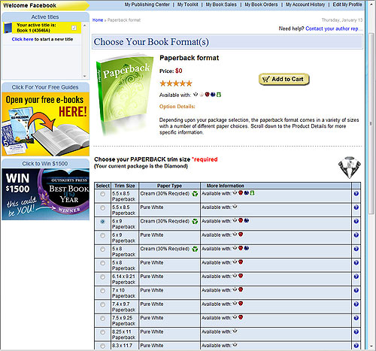Click the Add to Cart button
Viewport: 376px width, 351px height.
(x=284, y=79)
